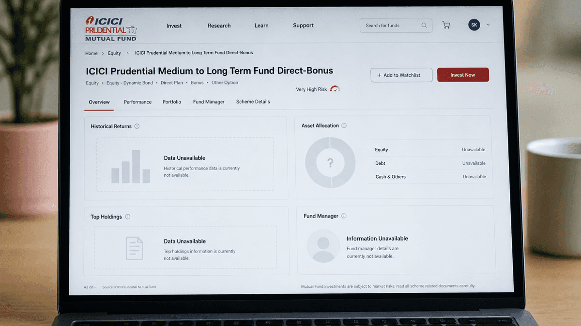
Task: Click the SK profile avatar
Action: (x=474, y=25)
